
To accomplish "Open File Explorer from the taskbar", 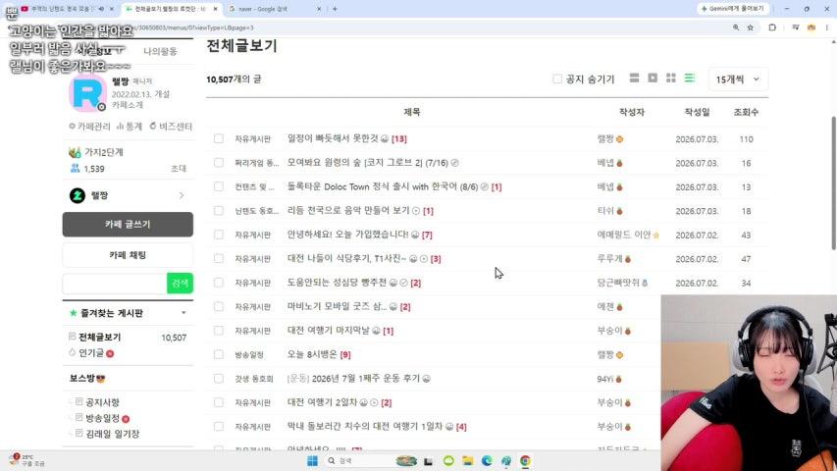I will [x=468, y=461].
